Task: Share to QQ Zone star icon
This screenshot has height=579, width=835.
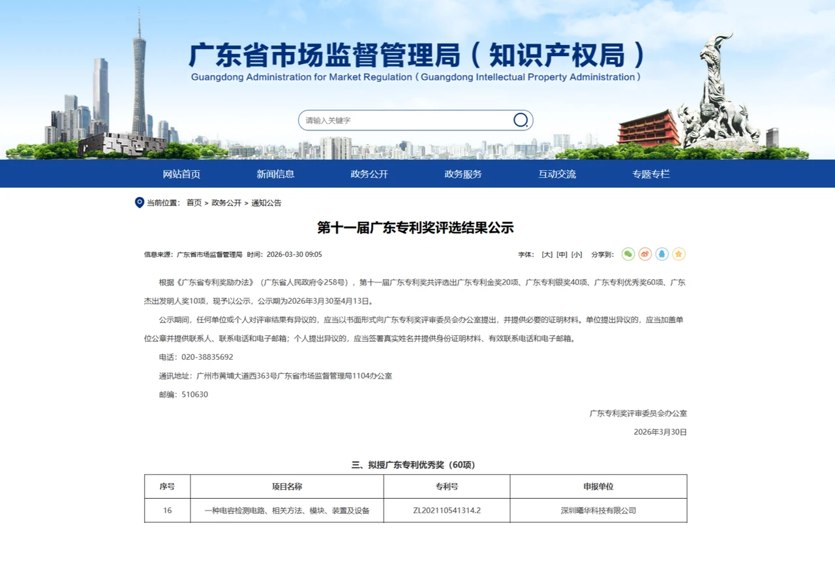Action: pos(679,254)
